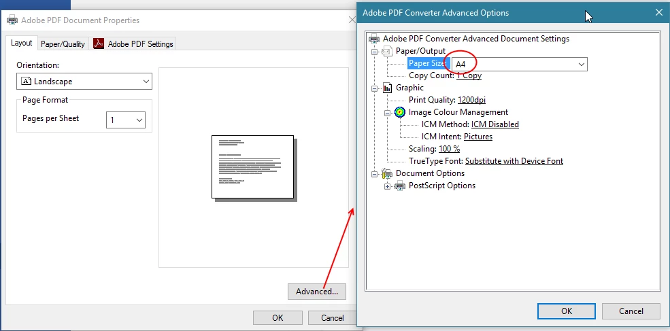670x331 pixels.
Task: Click the ICM Disabled value
Action: [x=495, y=124]
